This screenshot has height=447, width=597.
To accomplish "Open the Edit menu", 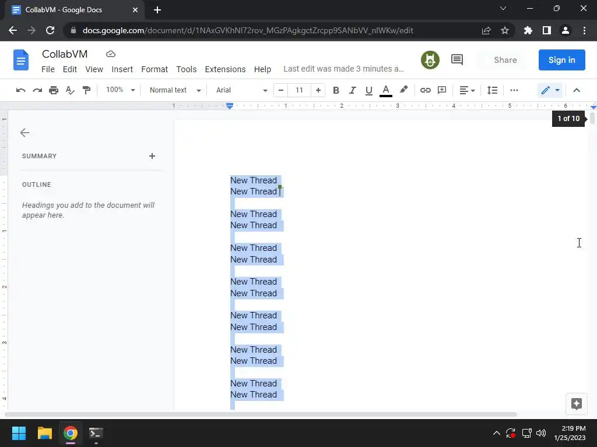I will [70, 69].
